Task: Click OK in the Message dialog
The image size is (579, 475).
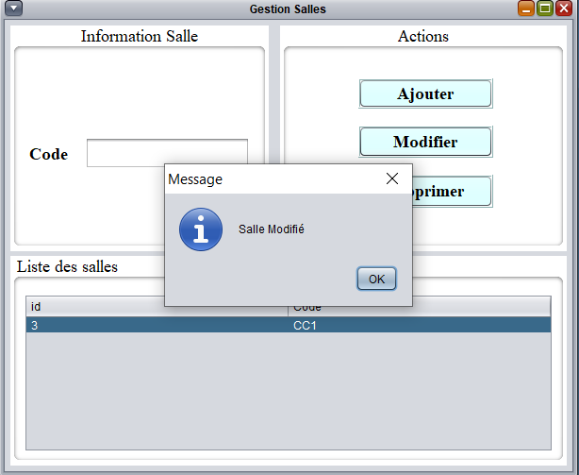Action: pos(376,279)
